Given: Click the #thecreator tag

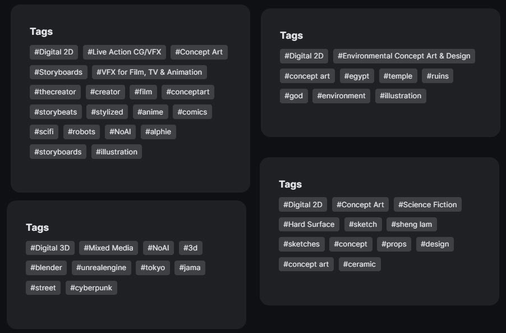Looking at the screenshot, I should pyautogui.click(x=55, y=92).
